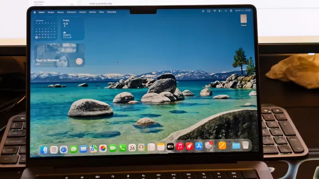
Task: Open Apple TV app in dock
Action: (170, 147)
